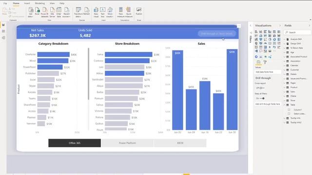
Task: Expand the Calendar table
Action: click(285, 66)
